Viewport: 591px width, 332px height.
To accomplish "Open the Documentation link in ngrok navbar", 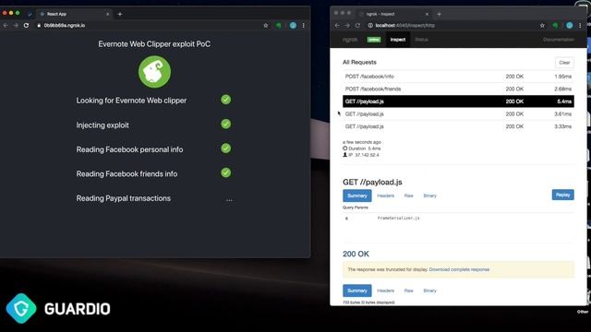I will click(559, 40).
